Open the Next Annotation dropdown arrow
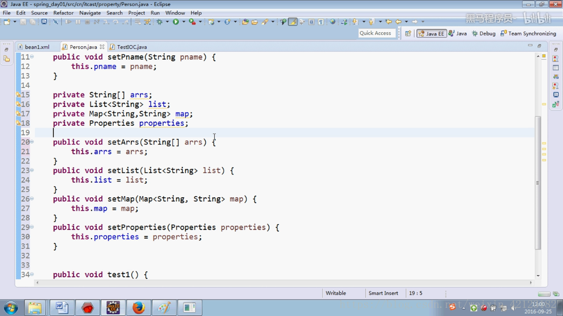 364,22
